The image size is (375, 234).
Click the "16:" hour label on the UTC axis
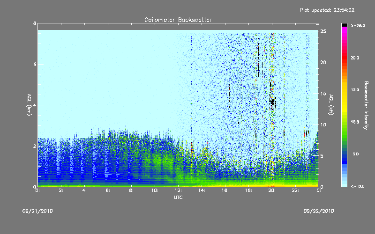pos(225,190)
